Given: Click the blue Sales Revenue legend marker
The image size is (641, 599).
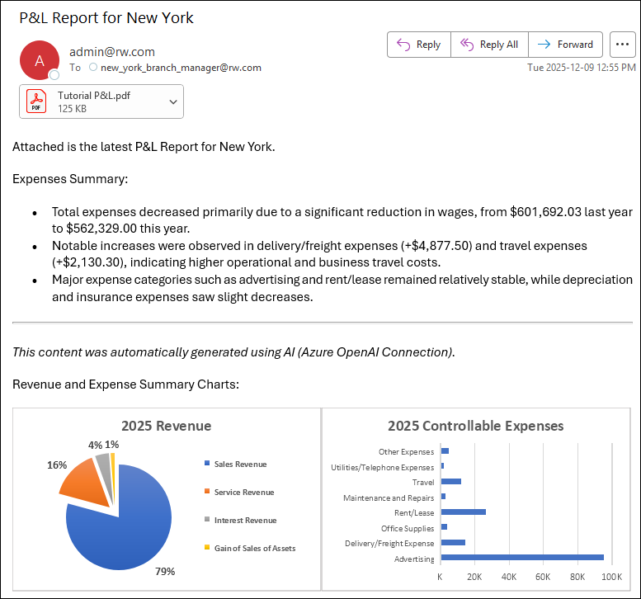Looking at the screenshot, I should tap(207, 464).
